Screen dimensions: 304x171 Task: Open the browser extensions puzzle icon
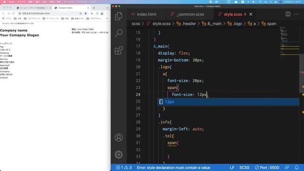click(92, 13)
